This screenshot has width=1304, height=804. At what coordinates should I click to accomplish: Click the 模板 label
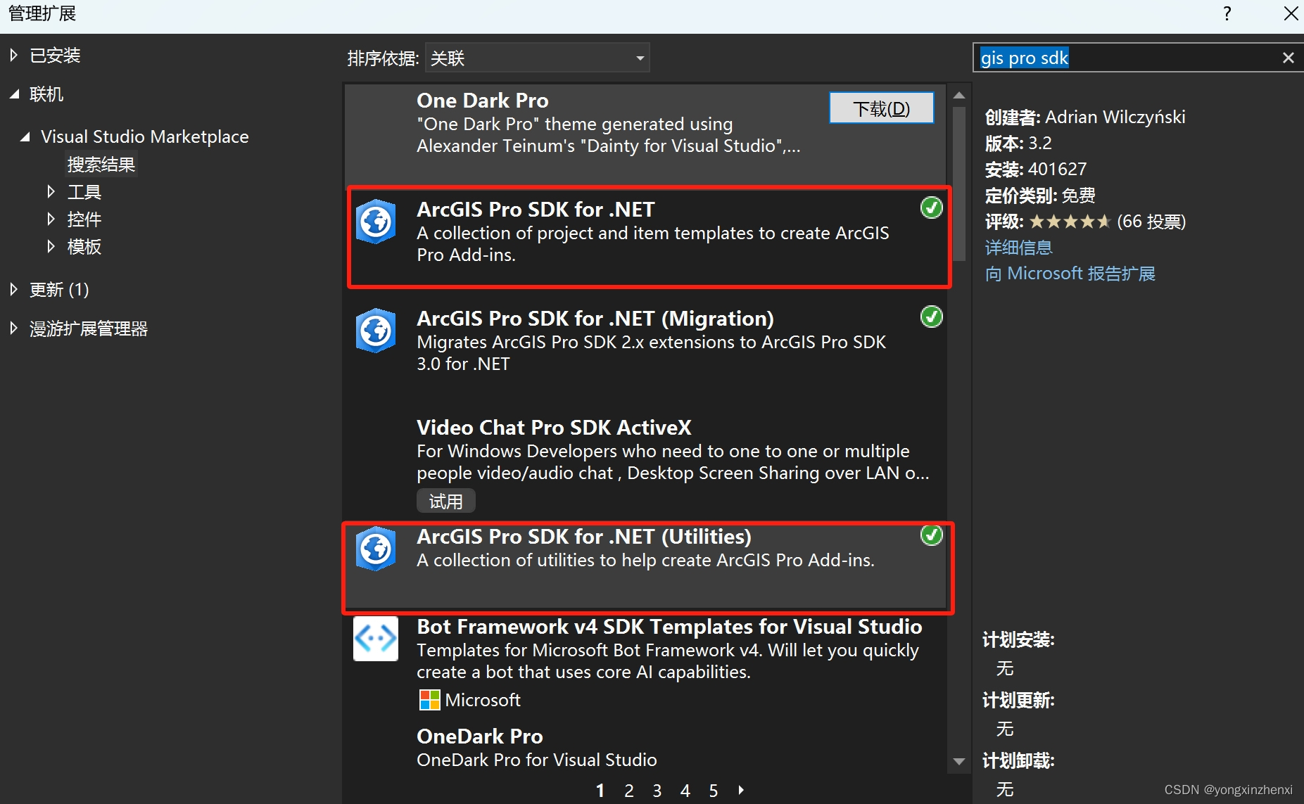[84, 246]
